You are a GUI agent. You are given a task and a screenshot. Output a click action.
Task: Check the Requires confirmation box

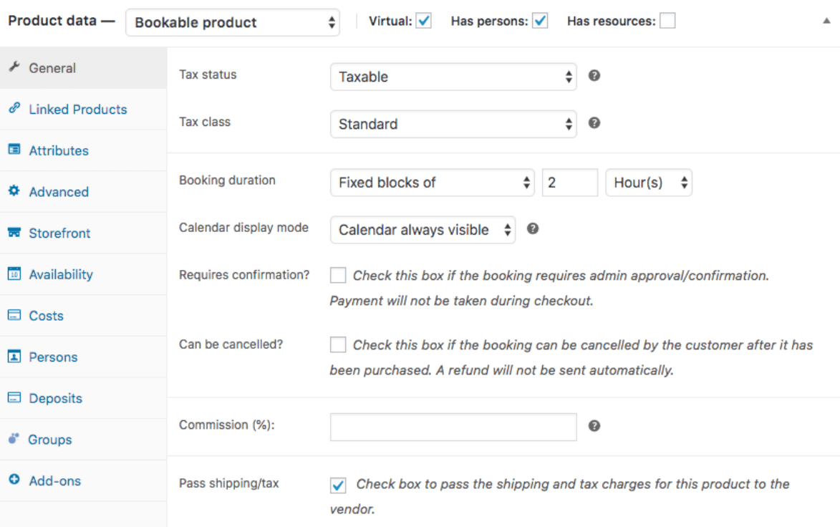(337, 275)
